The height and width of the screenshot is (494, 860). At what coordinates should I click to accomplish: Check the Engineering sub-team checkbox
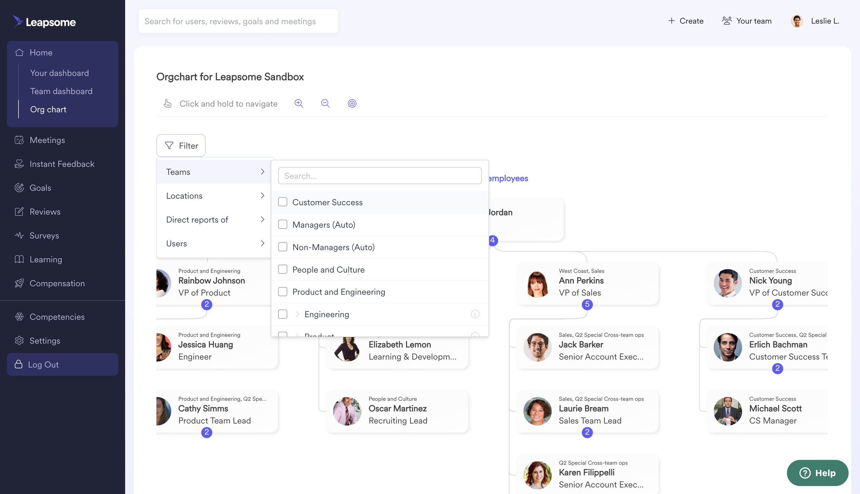283,314
